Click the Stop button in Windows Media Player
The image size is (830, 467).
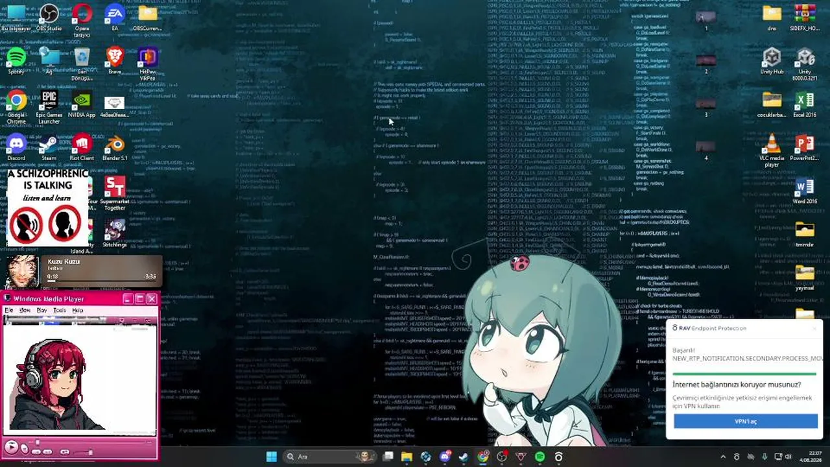pyautogui.click(x=24, y=448)
